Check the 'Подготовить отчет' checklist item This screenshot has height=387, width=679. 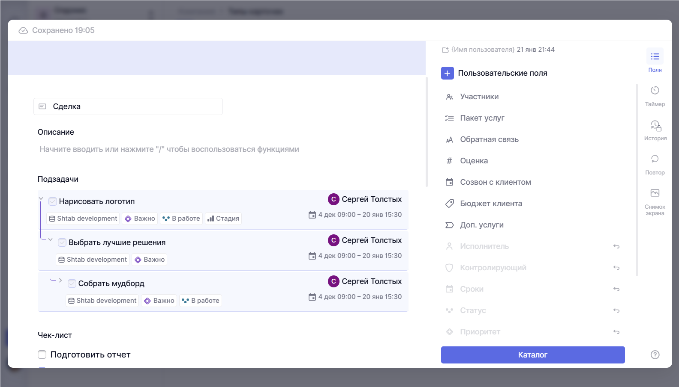click(42, 355)
